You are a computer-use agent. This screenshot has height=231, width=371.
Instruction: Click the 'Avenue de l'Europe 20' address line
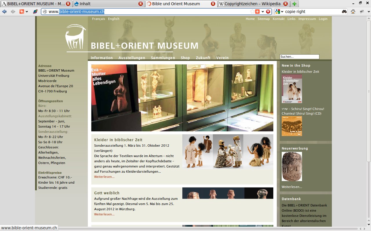point(56,86)
